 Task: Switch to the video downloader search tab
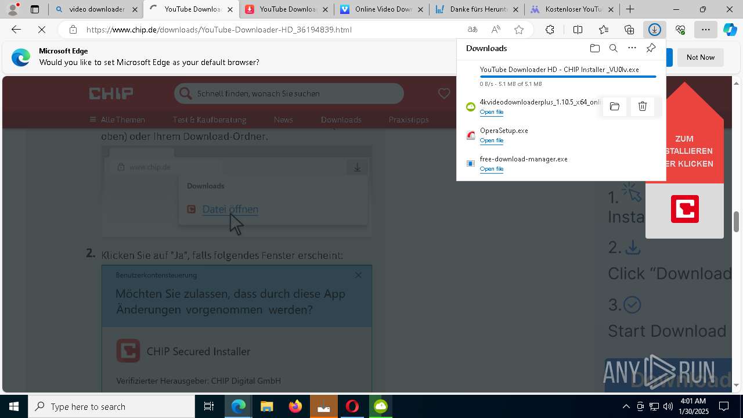coord(96,9)
